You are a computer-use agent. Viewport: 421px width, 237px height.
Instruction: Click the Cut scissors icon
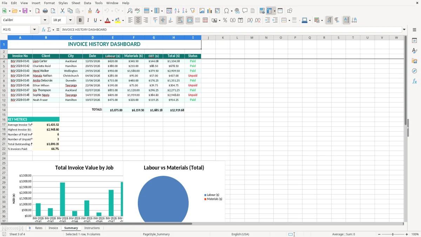[x=62, y=11]
